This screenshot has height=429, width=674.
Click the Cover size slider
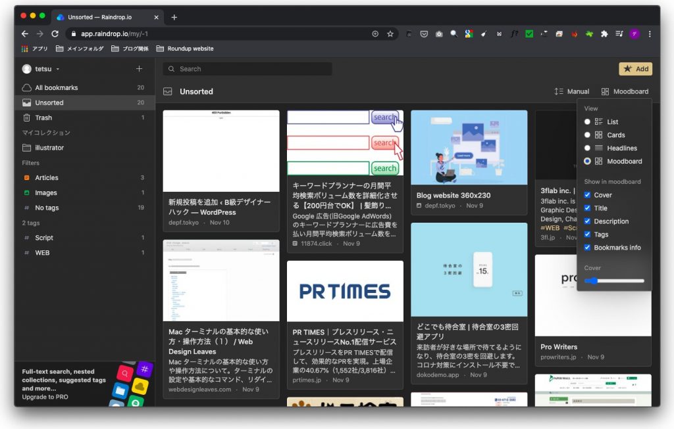pos(614,281)
